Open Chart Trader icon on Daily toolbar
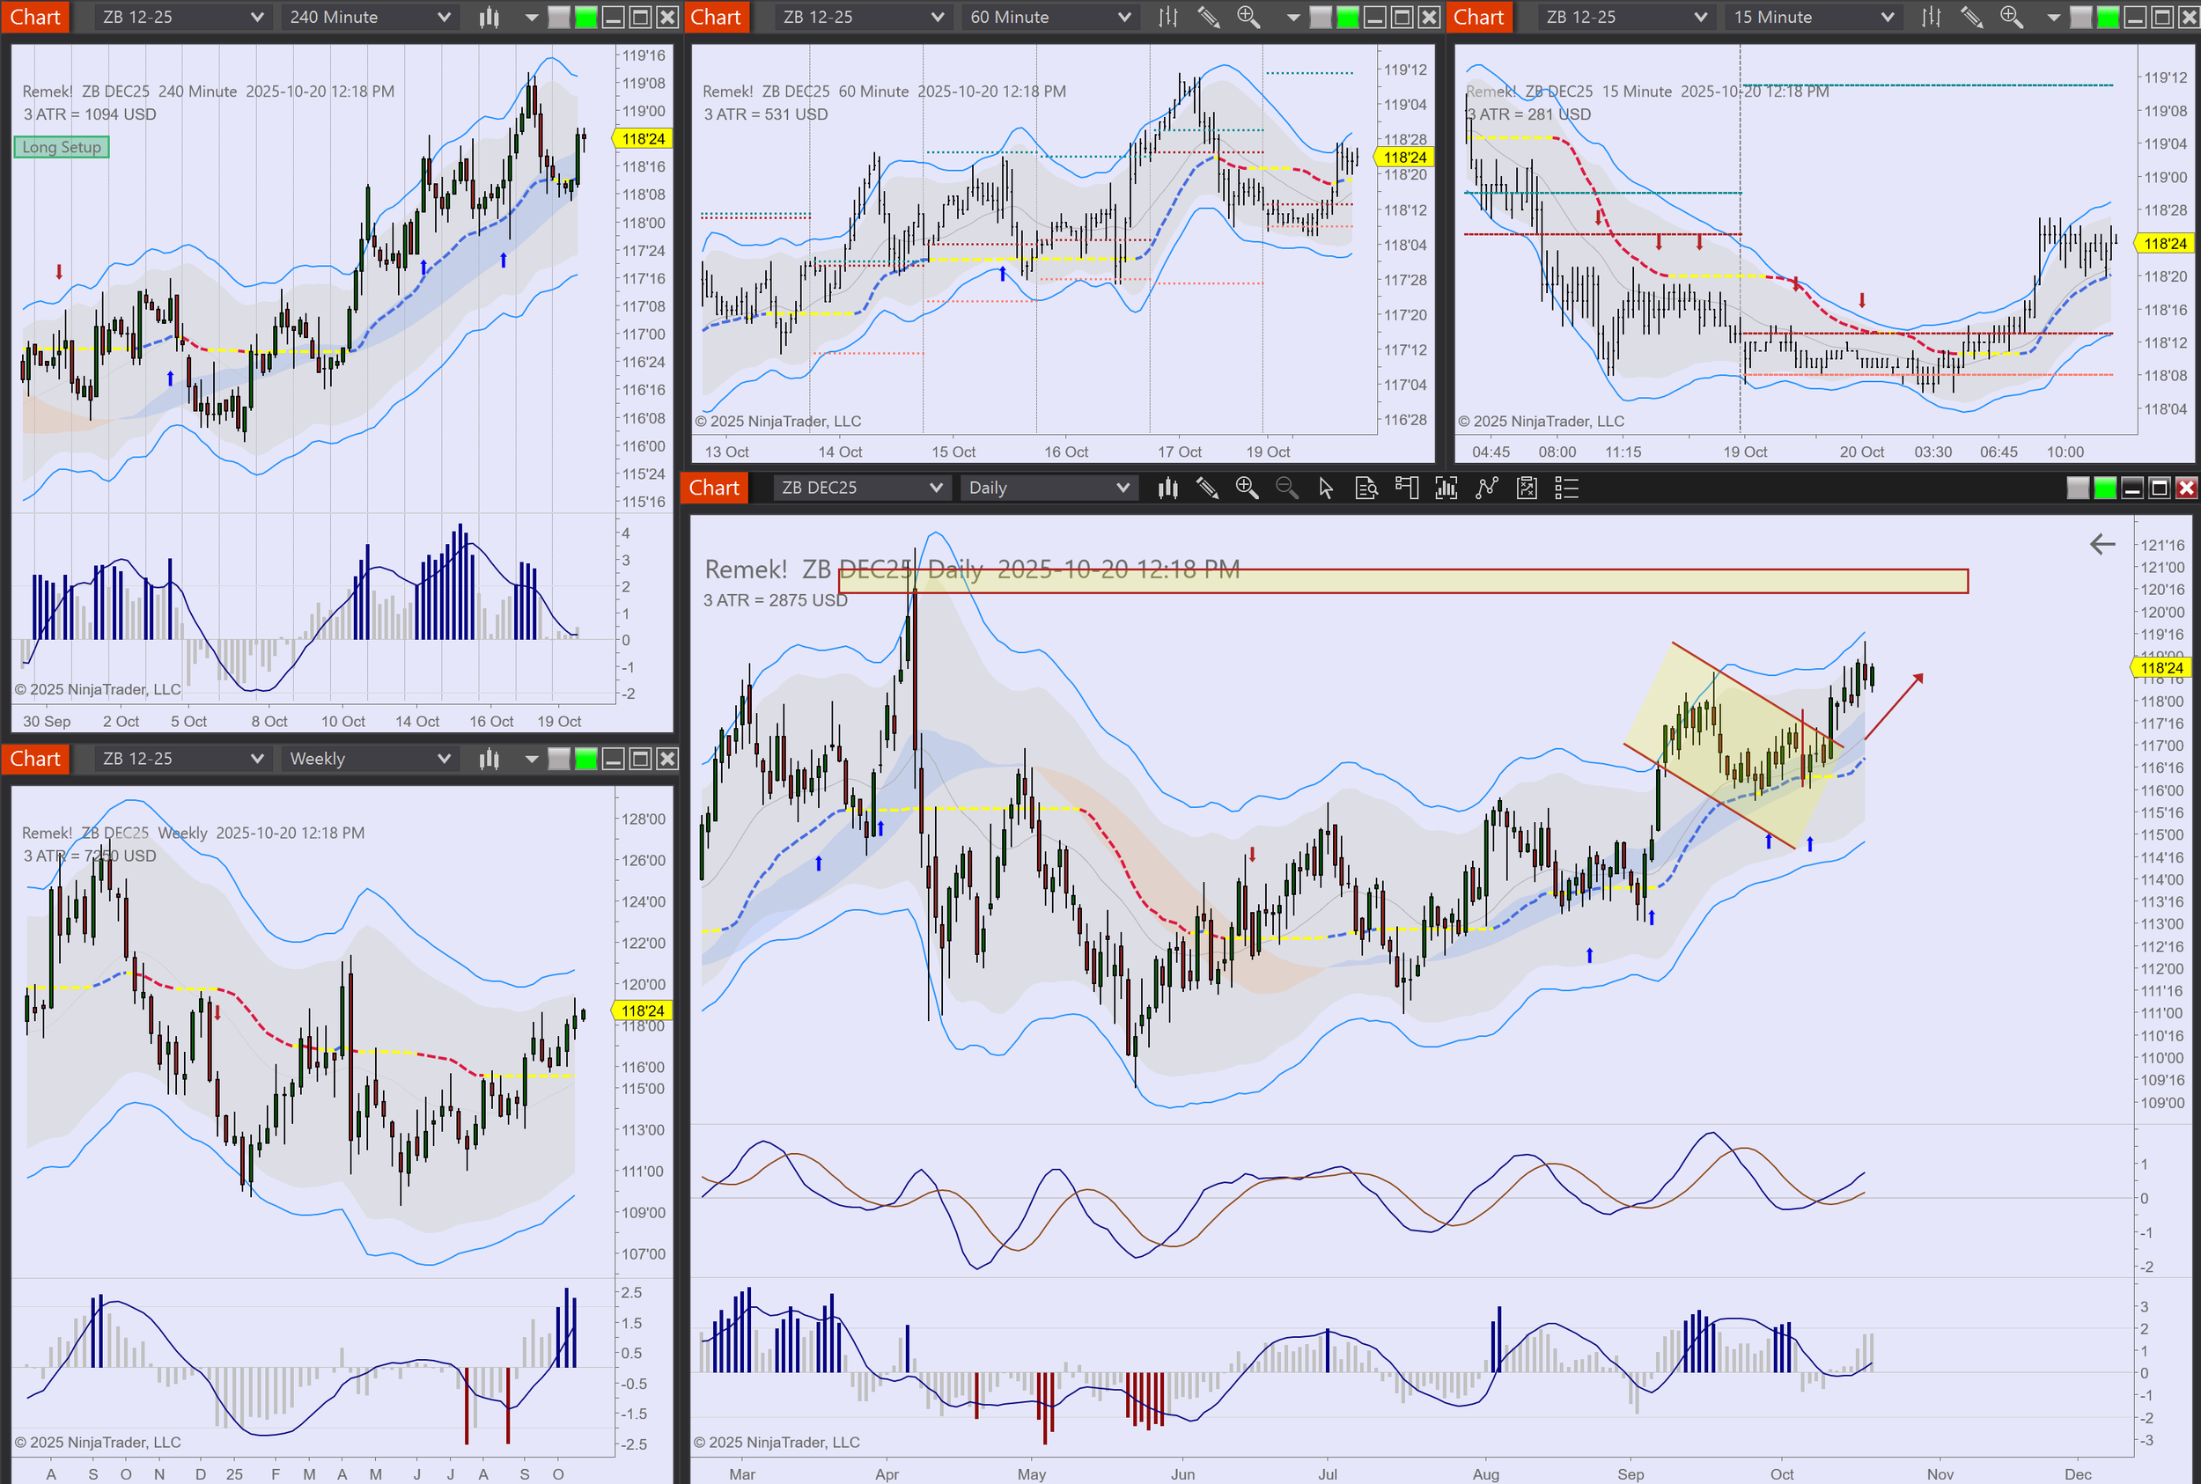This screenshot has width=2201, height=1484. click(1406, 489)
